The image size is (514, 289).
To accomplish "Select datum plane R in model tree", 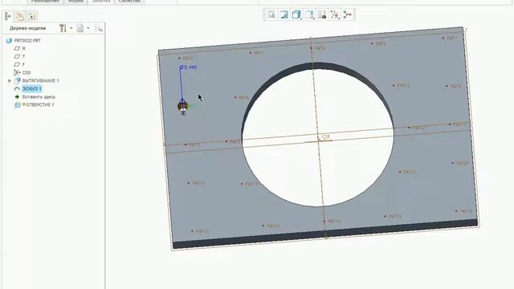I will tap(19, 48).
